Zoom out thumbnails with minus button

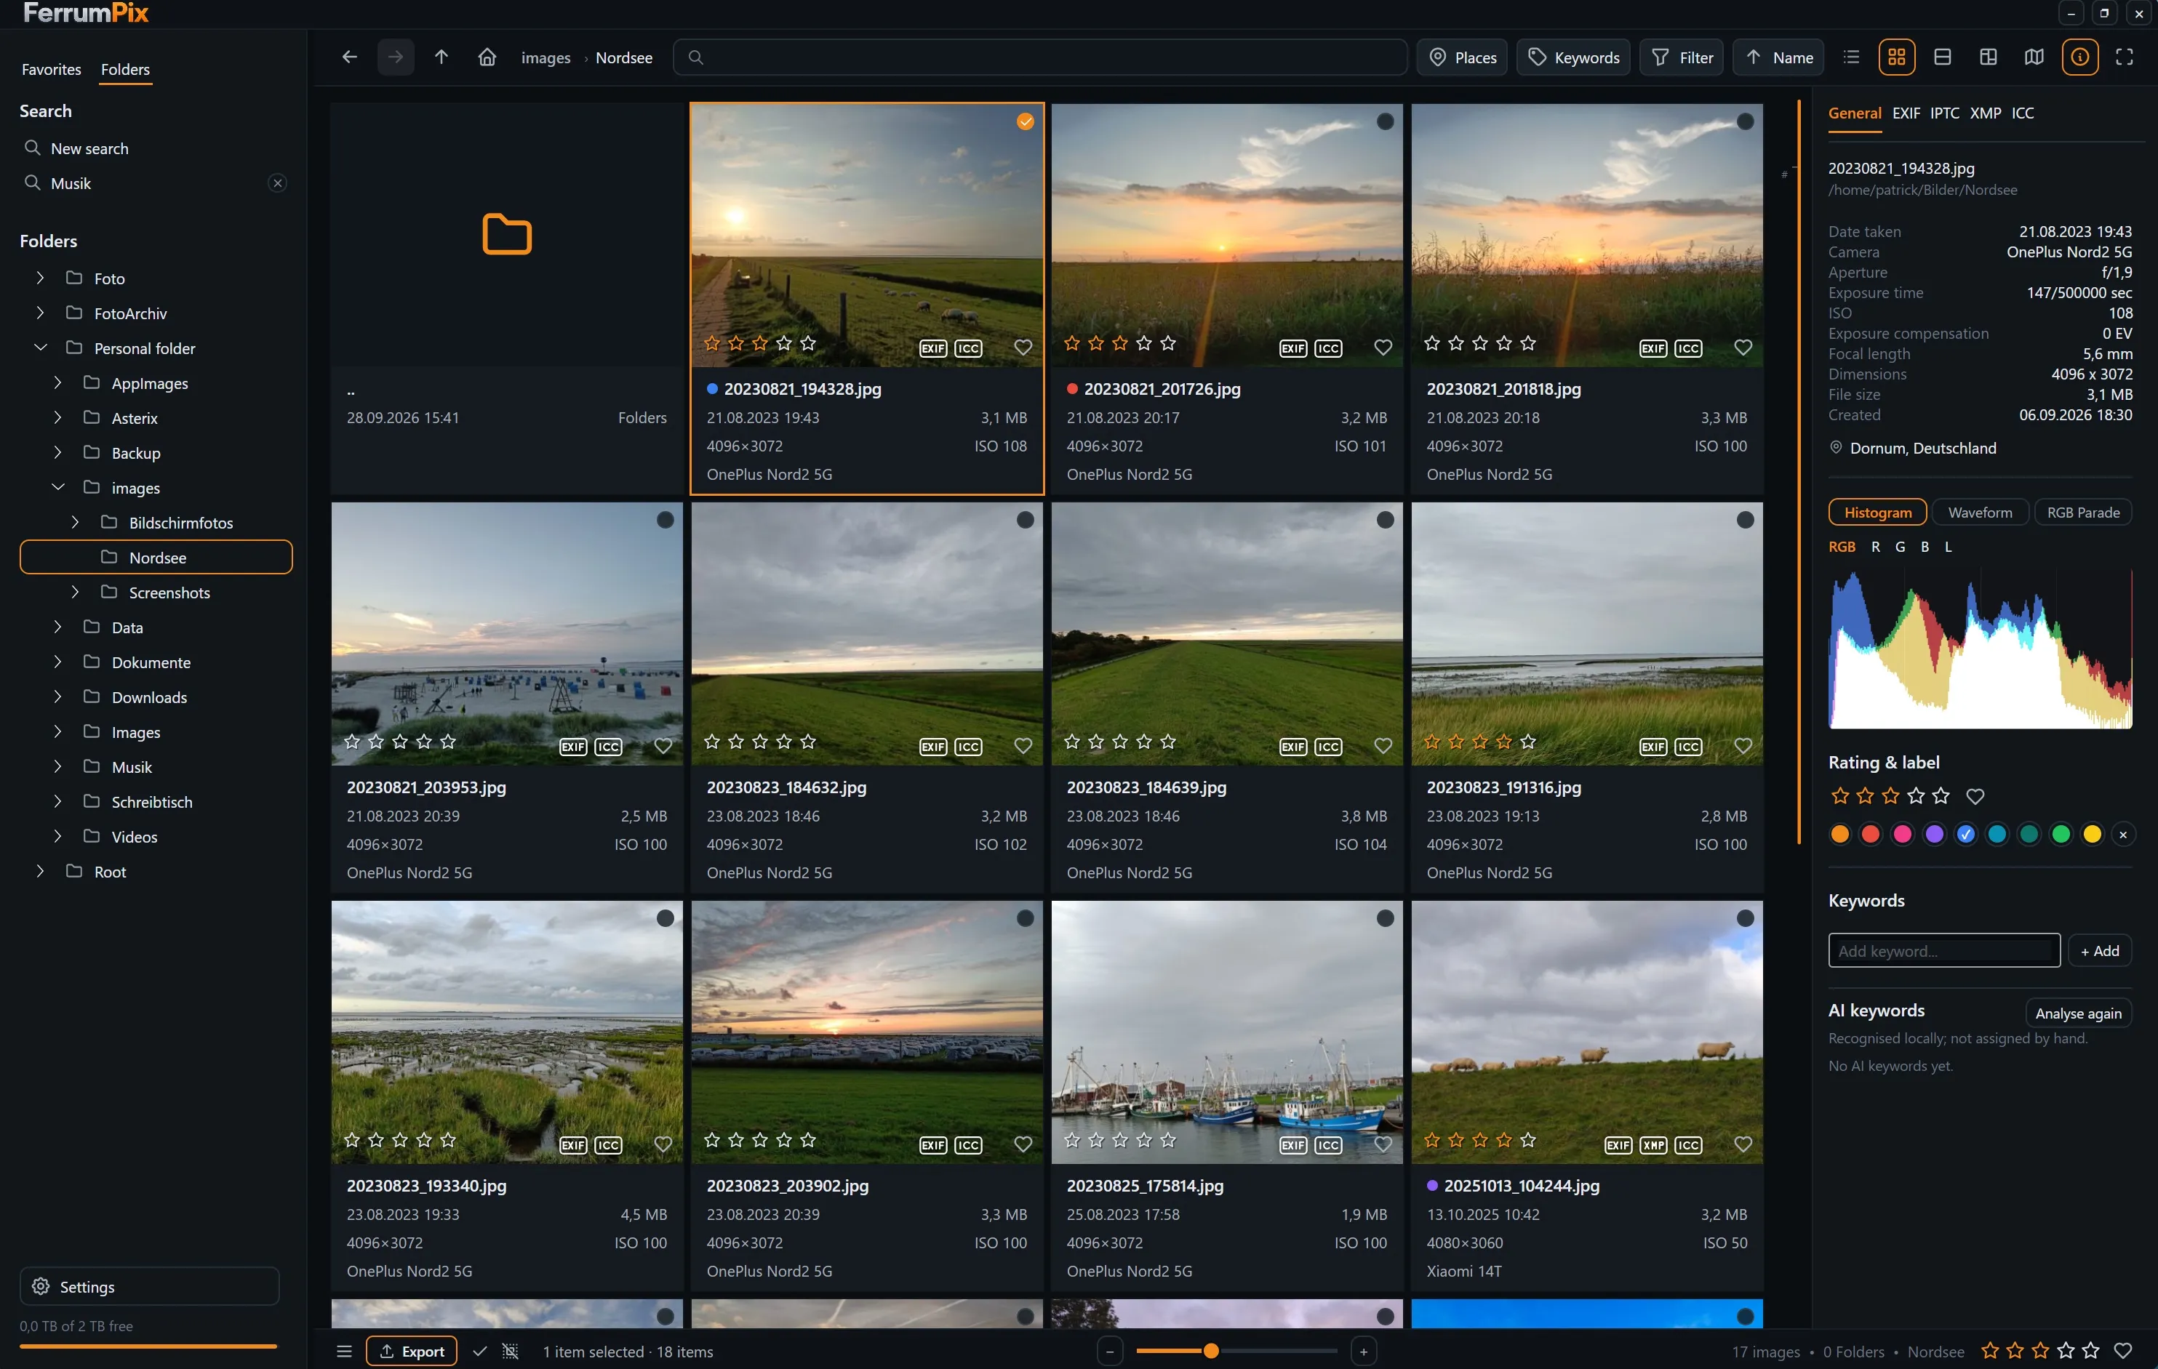tap(1109, 1351)
